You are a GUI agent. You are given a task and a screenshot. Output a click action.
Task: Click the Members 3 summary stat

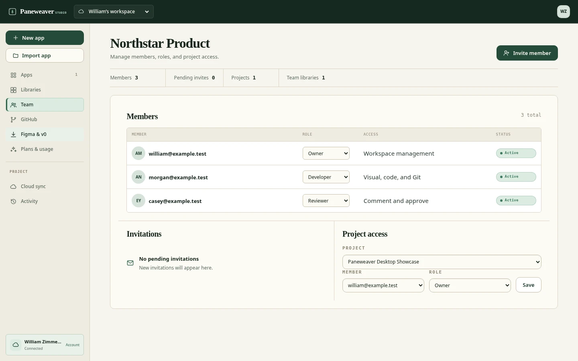138,78
